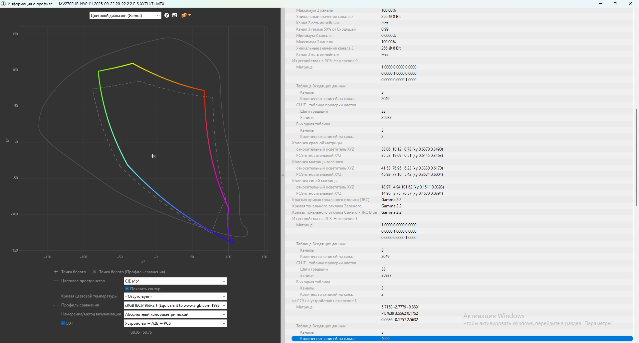Expand the CIE a*b* color space dropdown
Image resolution: width=639 pixels, height=343 pixels.
coord(175,281)
